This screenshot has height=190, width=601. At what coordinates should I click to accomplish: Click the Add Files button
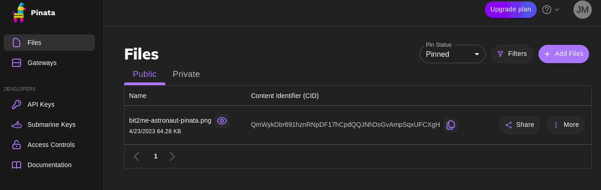[x=564, y=54]
